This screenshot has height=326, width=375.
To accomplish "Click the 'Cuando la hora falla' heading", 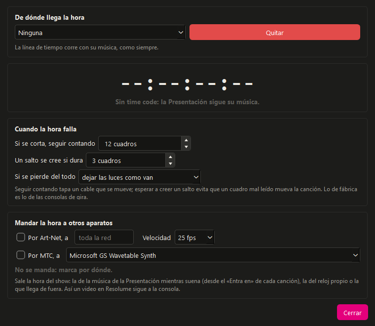I will 46,129.
